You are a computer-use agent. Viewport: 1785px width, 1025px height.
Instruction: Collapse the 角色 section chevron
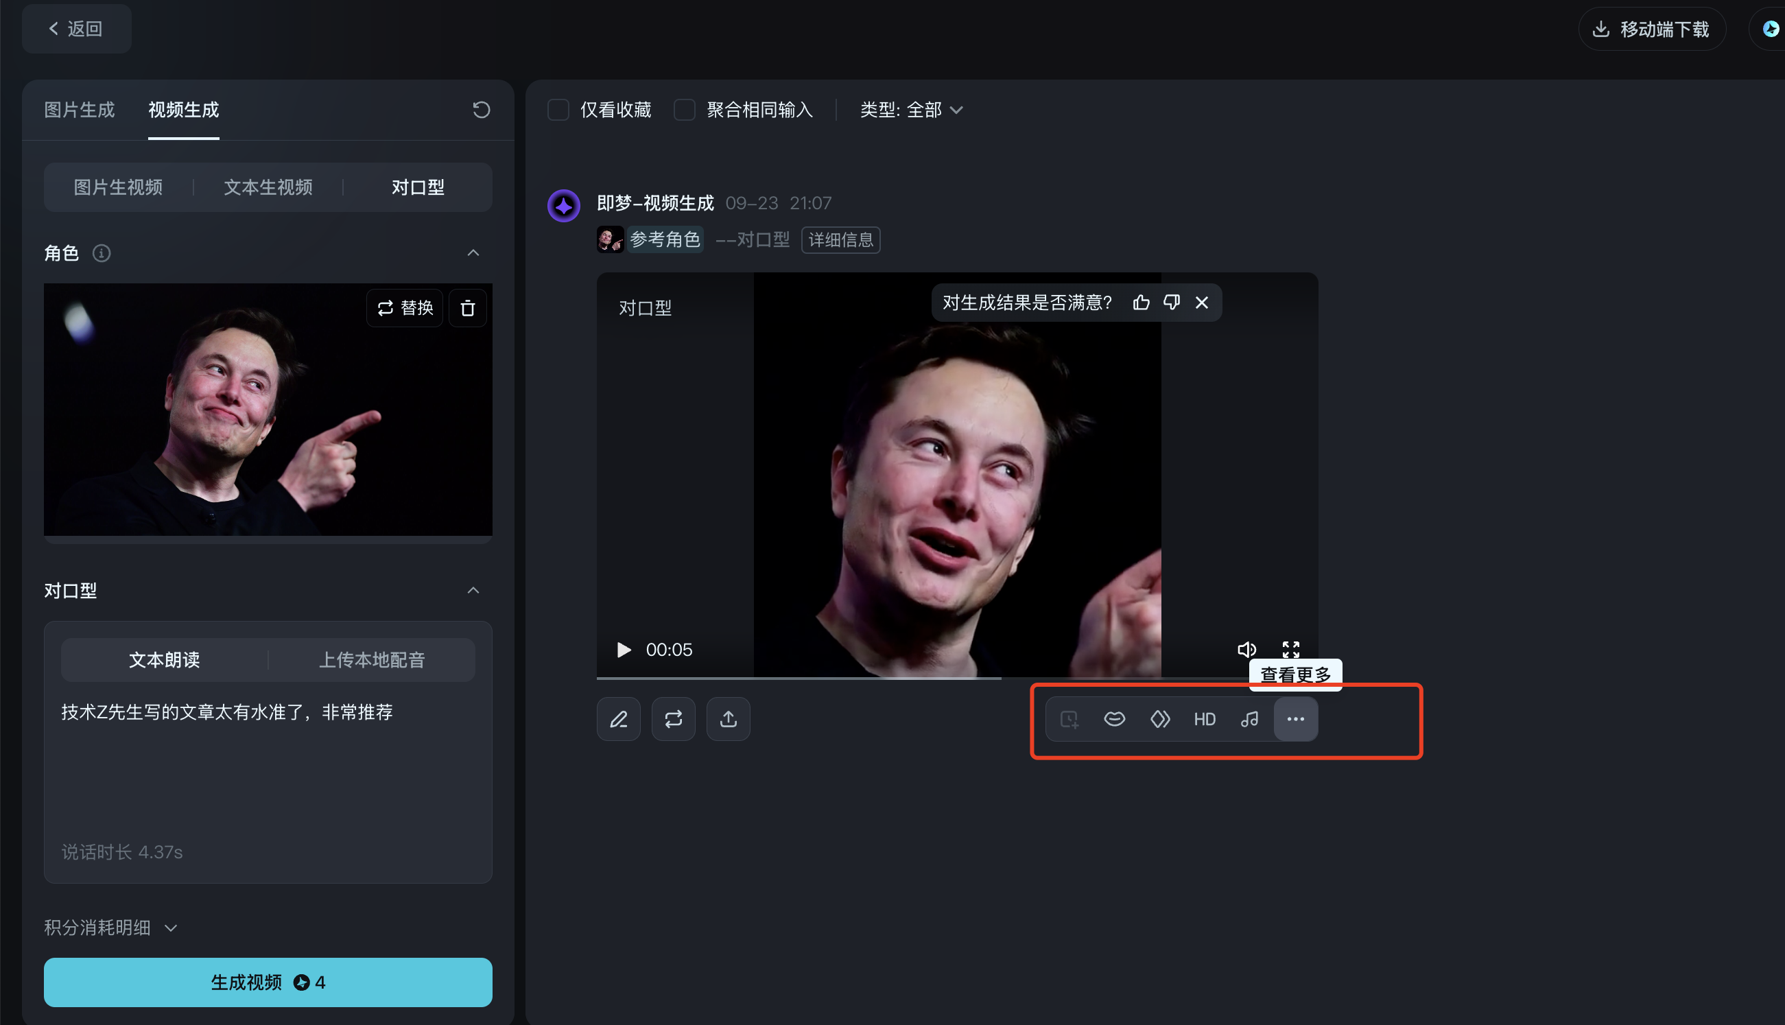click(473, 252)
